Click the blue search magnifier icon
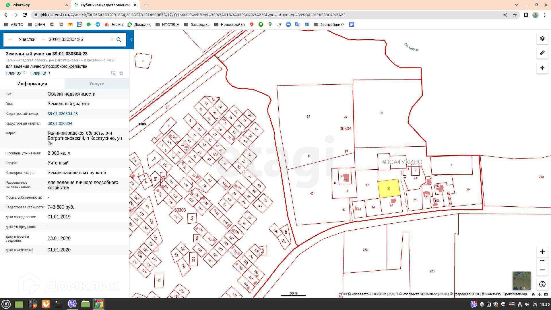551x310 pixels. point(119,40)
